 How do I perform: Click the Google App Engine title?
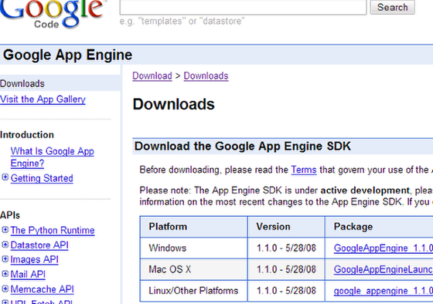(x=68, y=55)
